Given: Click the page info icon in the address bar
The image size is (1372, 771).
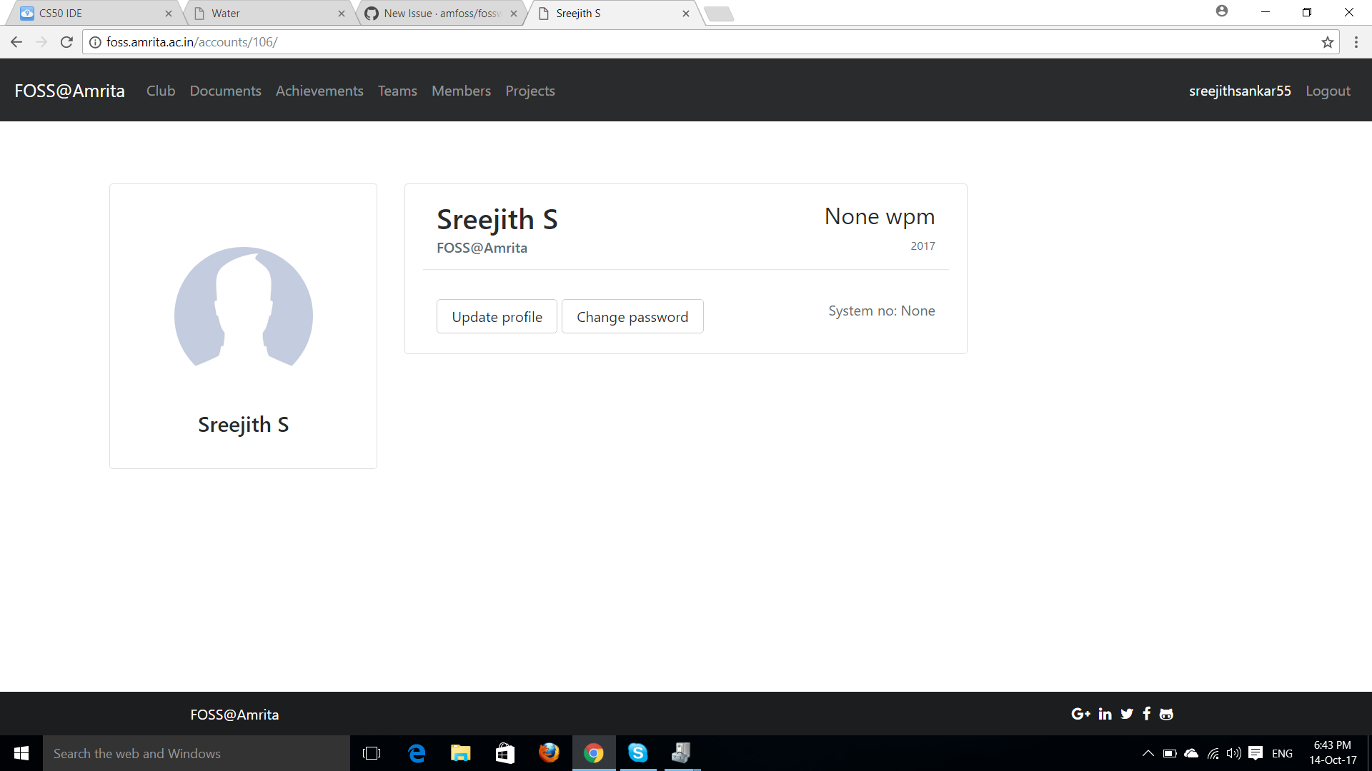Looking at the screenshot, I should [x=94, y=42].
